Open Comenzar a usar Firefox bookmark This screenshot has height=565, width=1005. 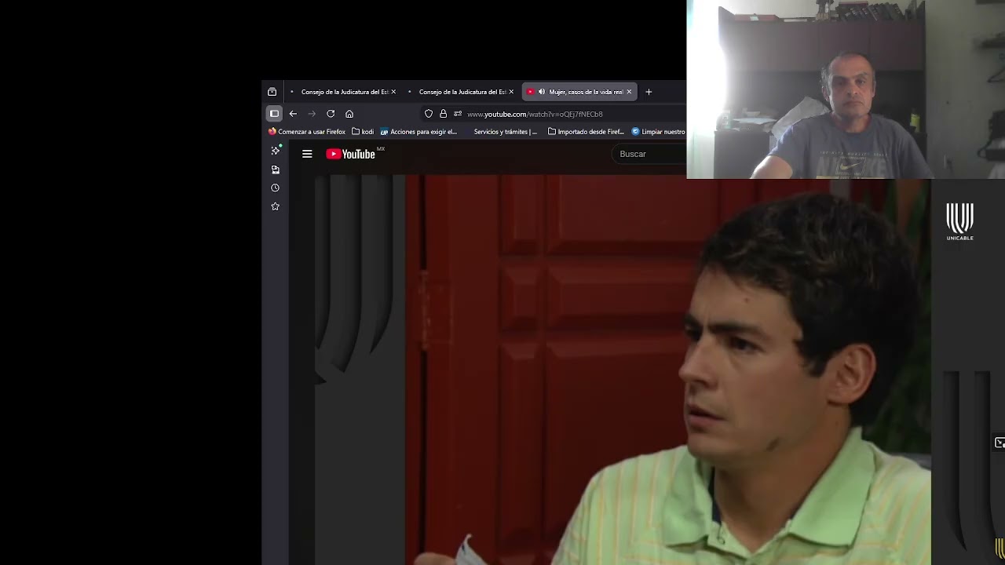pyautogui.click(x=307, y=132)
